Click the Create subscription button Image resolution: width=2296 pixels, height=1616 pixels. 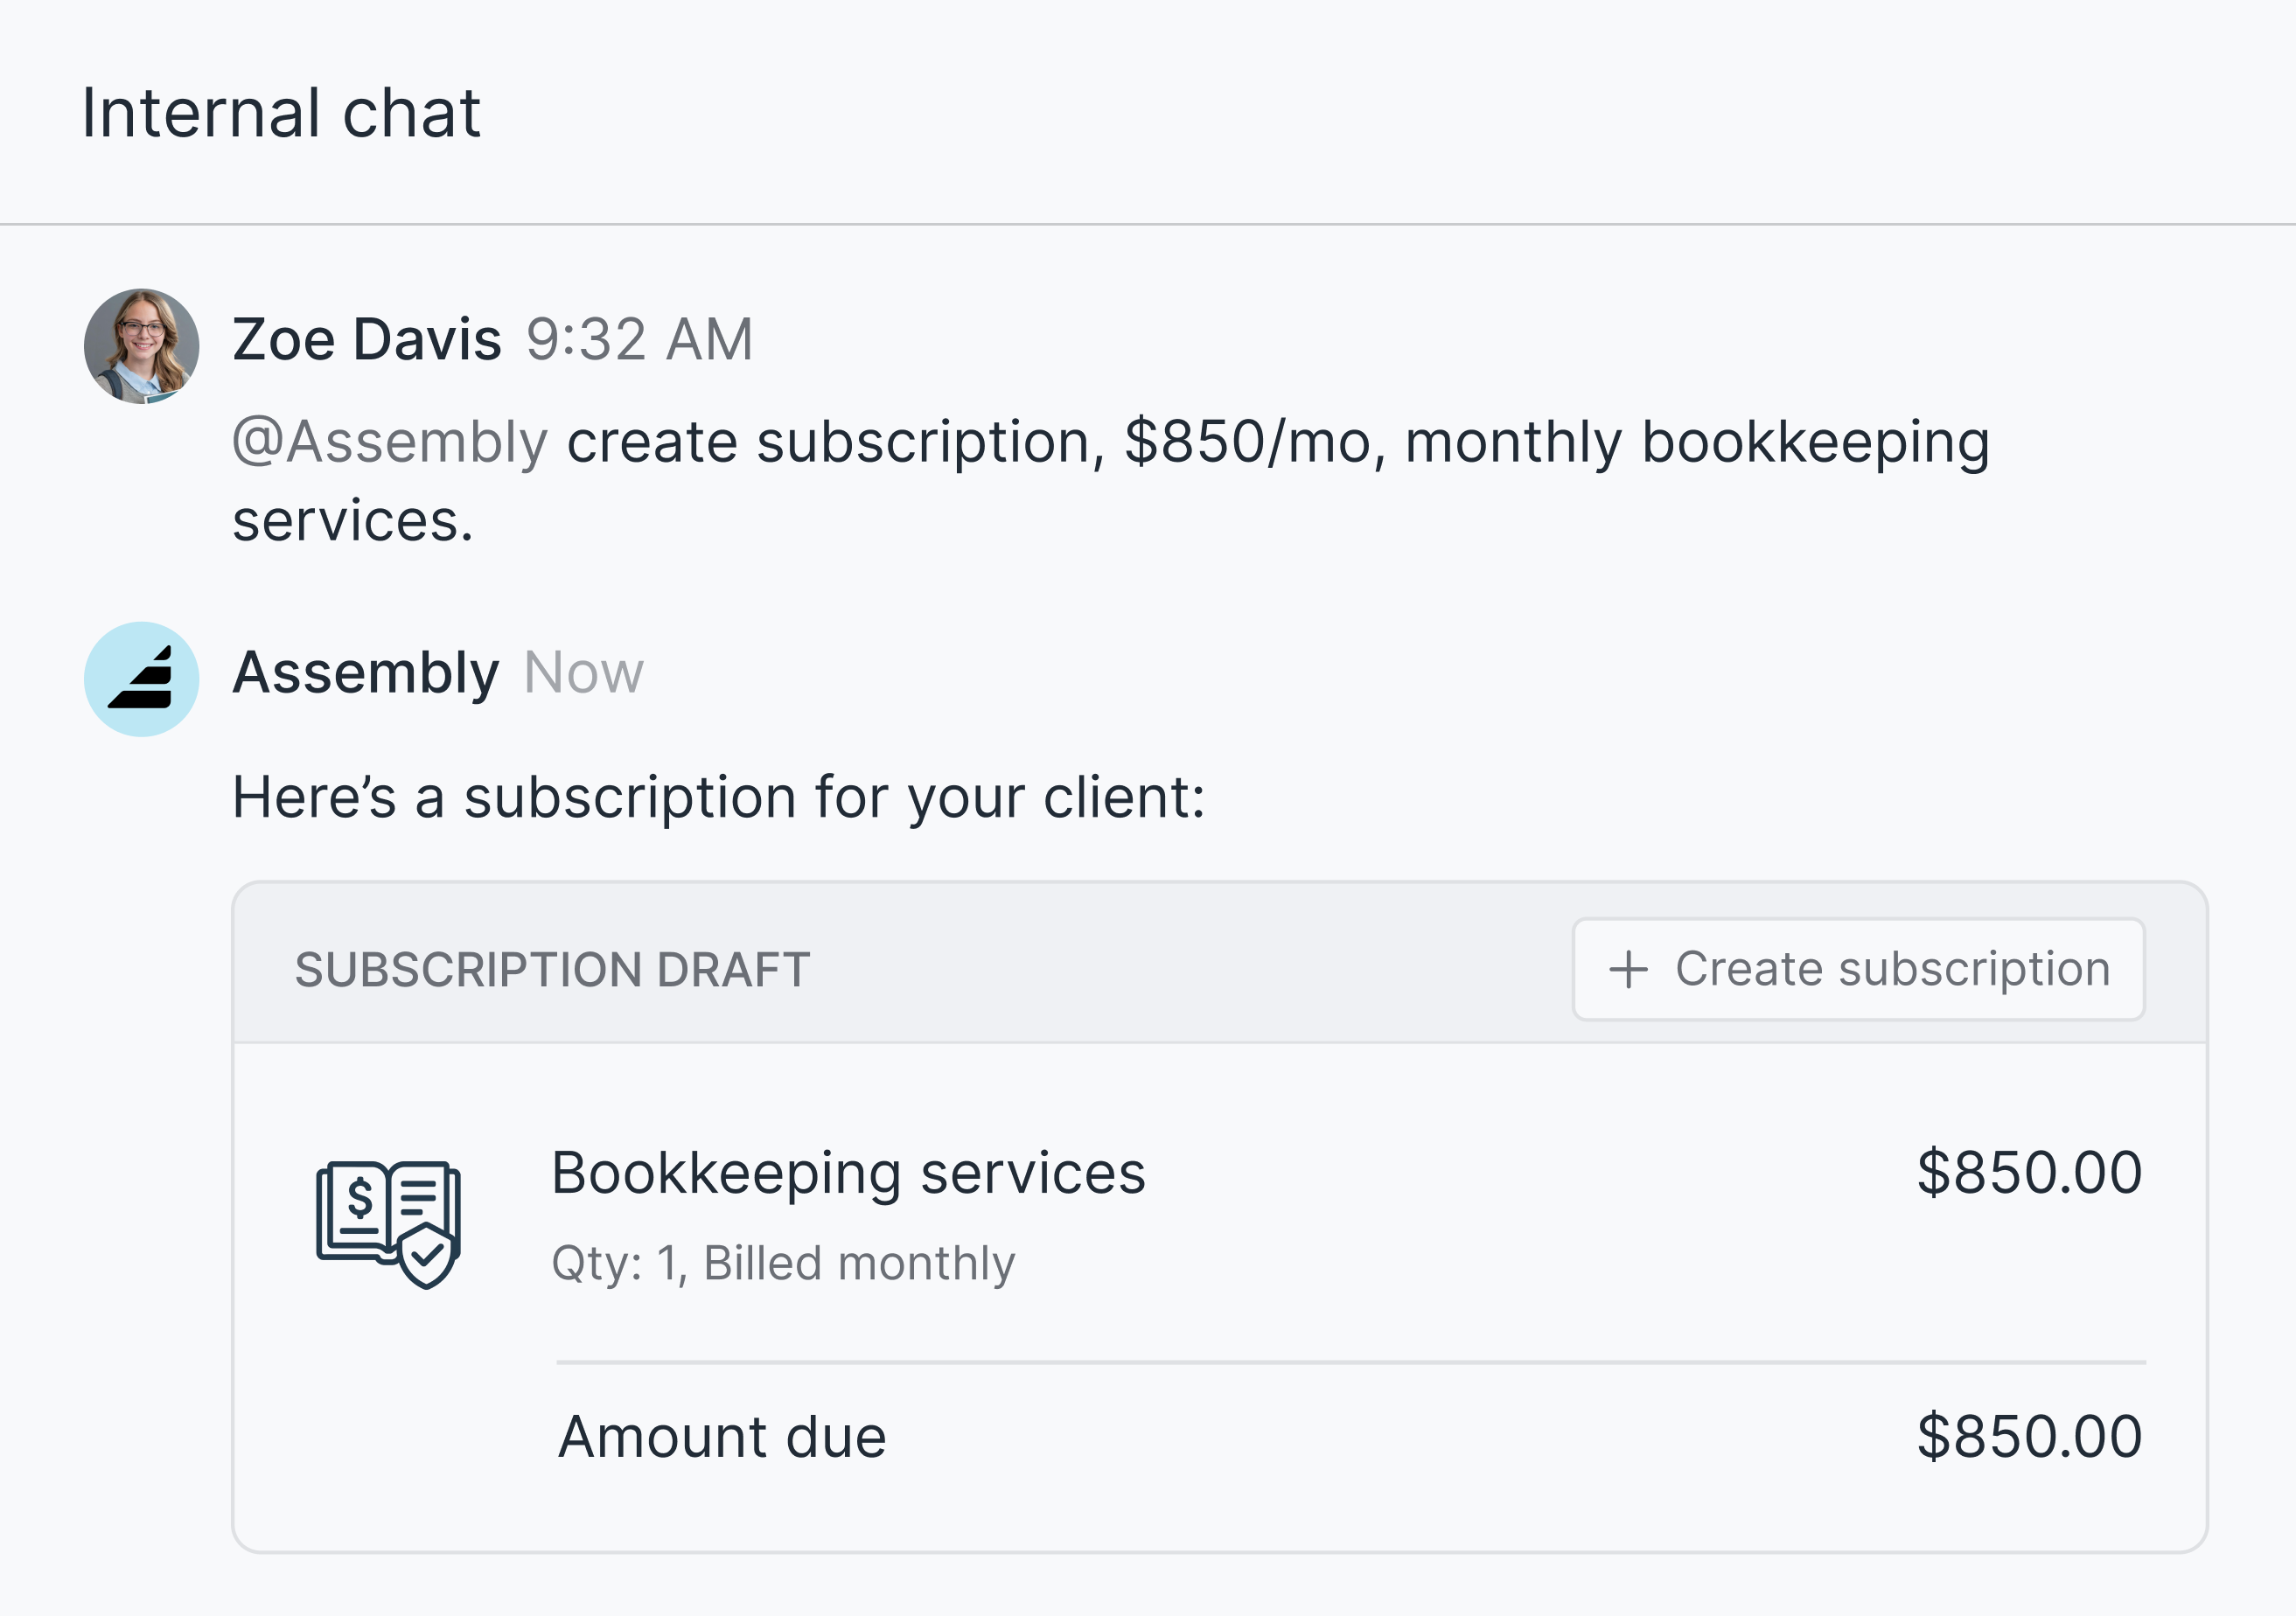point(1858,969)
